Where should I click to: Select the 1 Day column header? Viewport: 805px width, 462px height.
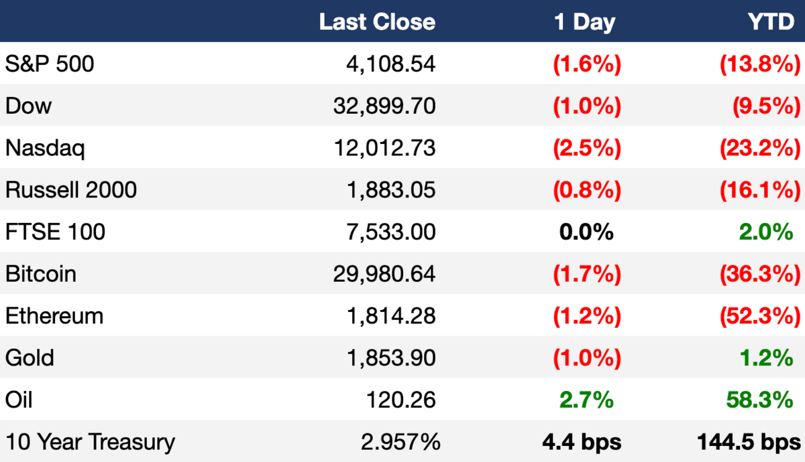point(585,22)
